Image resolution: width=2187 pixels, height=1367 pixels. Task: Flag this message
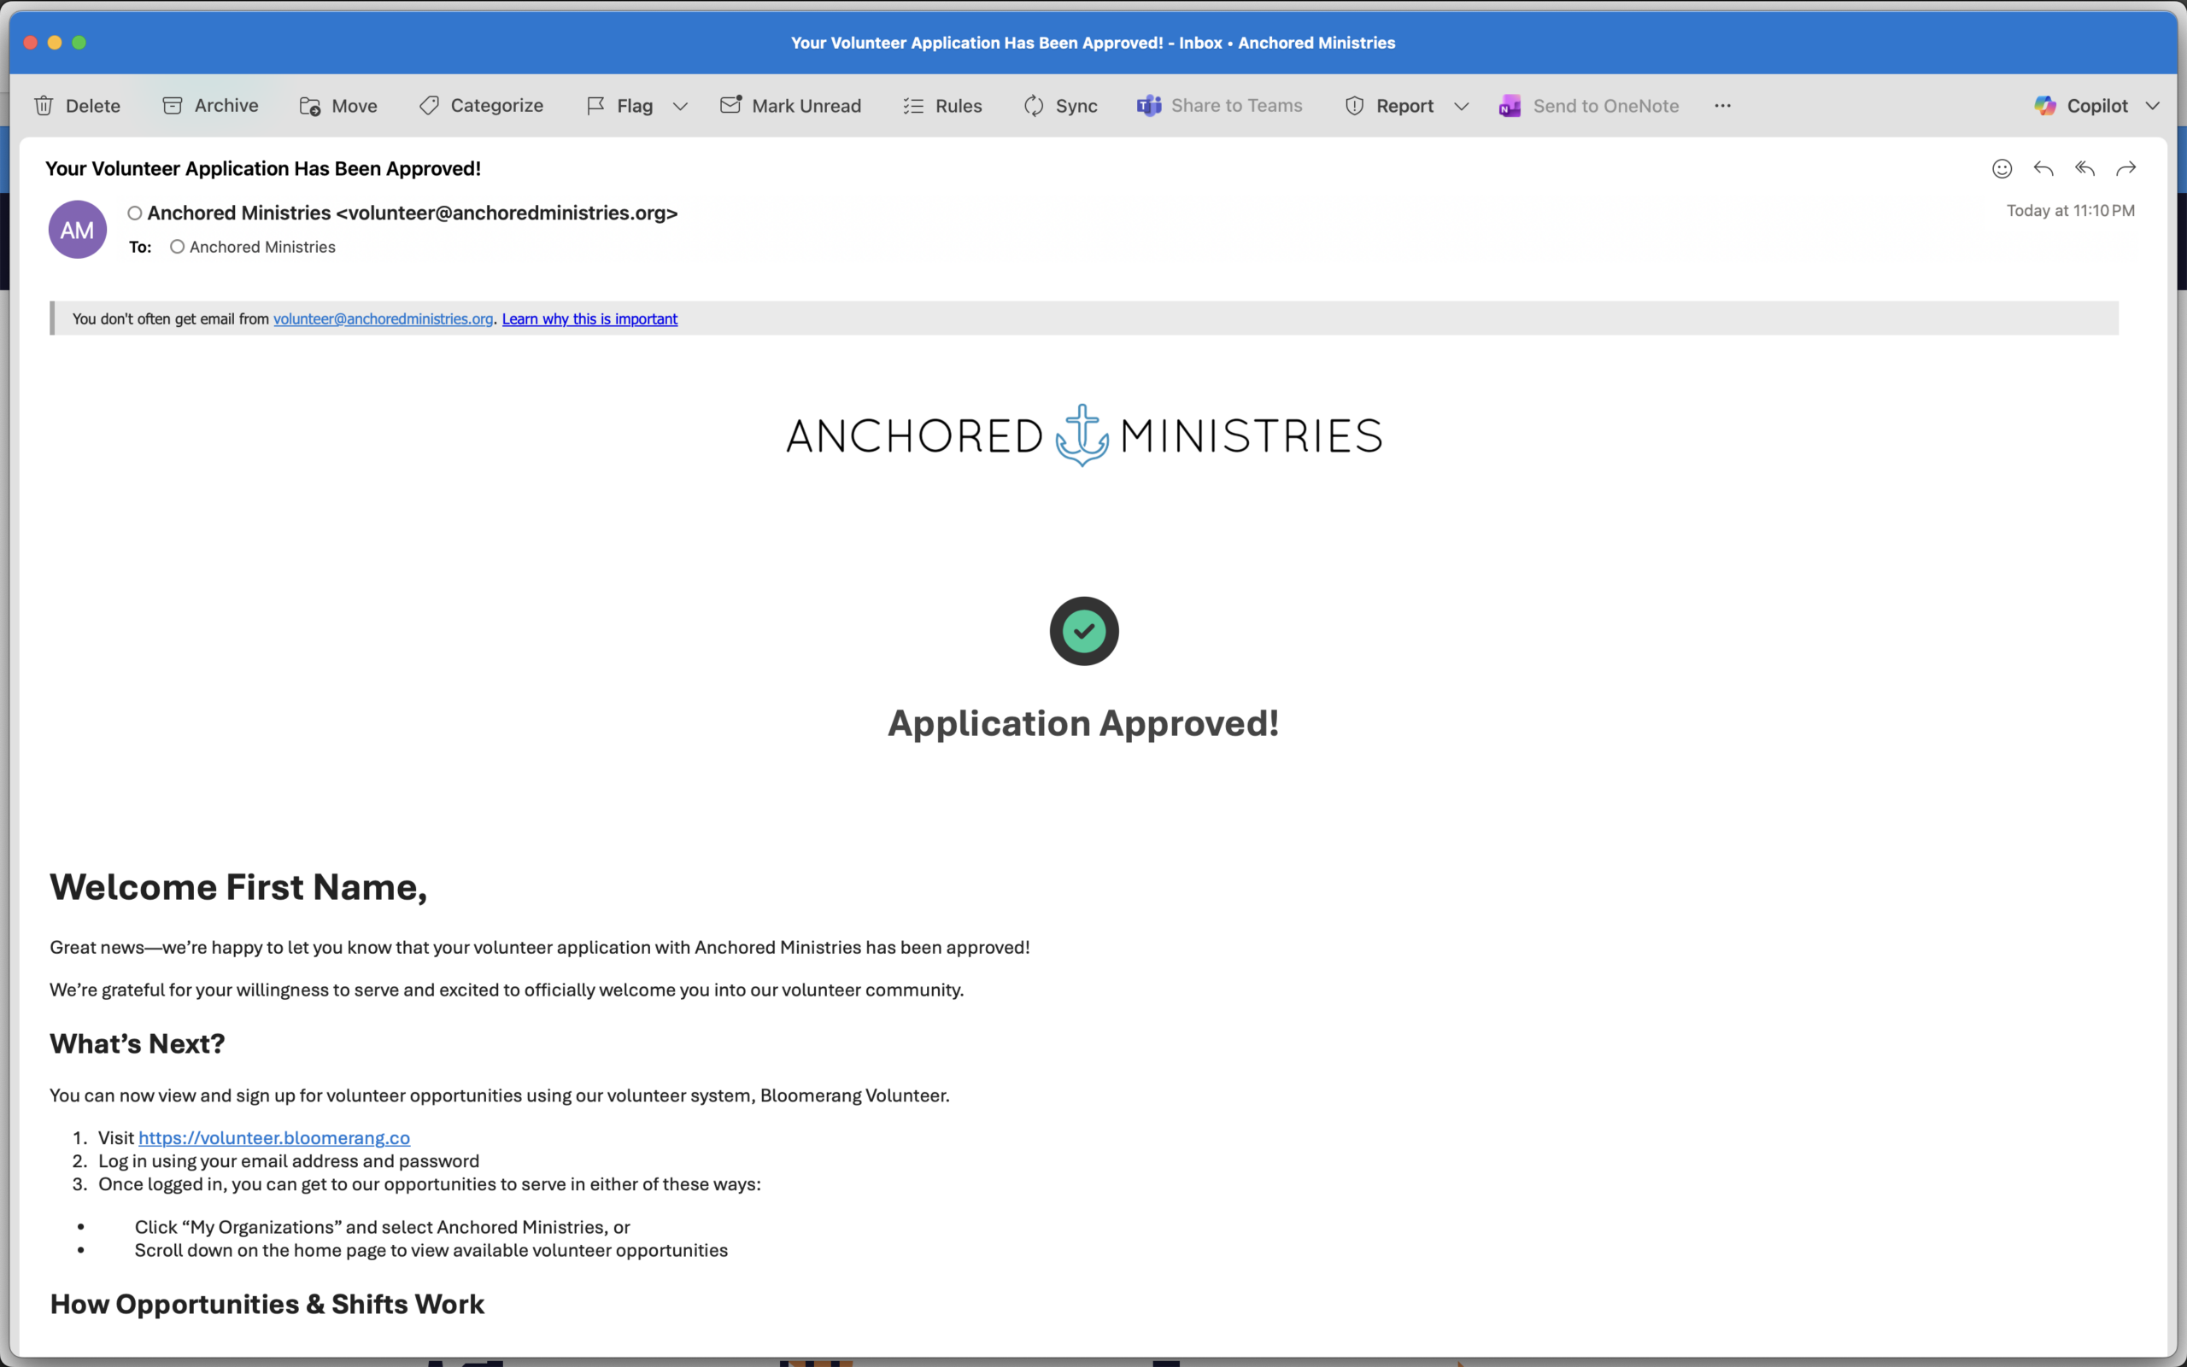click(x=619, y=106)
